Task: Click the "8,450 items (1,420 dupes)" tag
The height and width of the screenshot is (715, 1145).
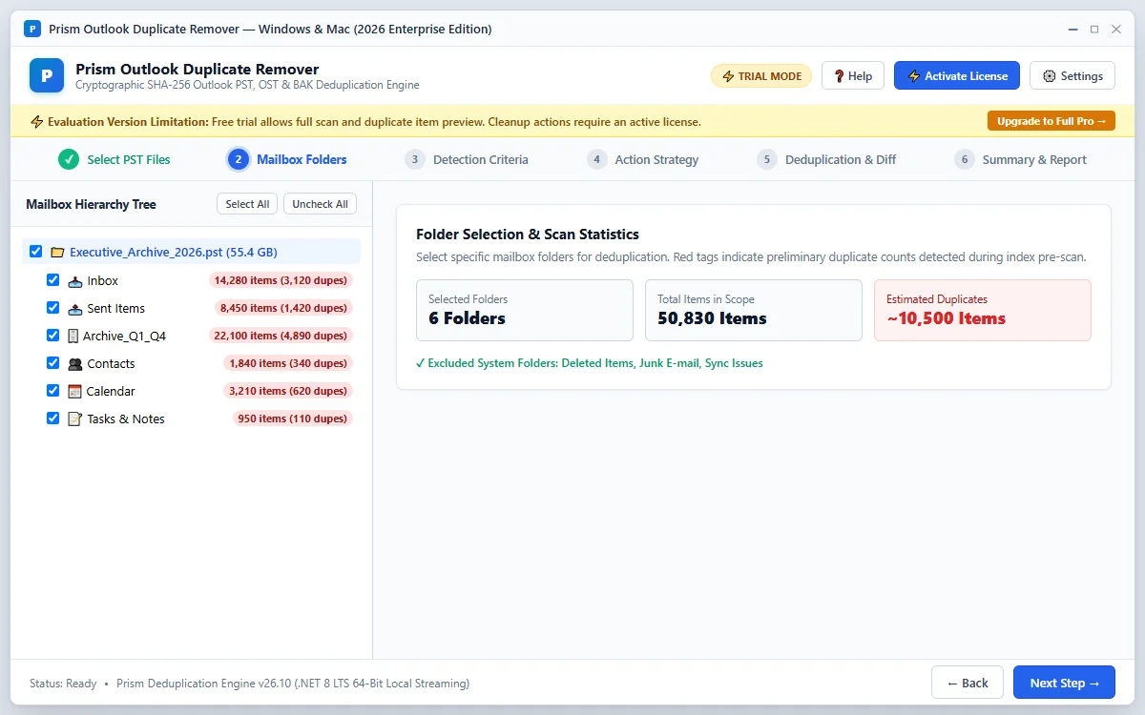Action: click(283, 309)
